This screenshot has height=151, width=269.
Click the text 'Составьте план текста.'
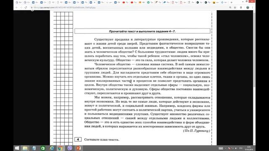[x=102, y=140]
